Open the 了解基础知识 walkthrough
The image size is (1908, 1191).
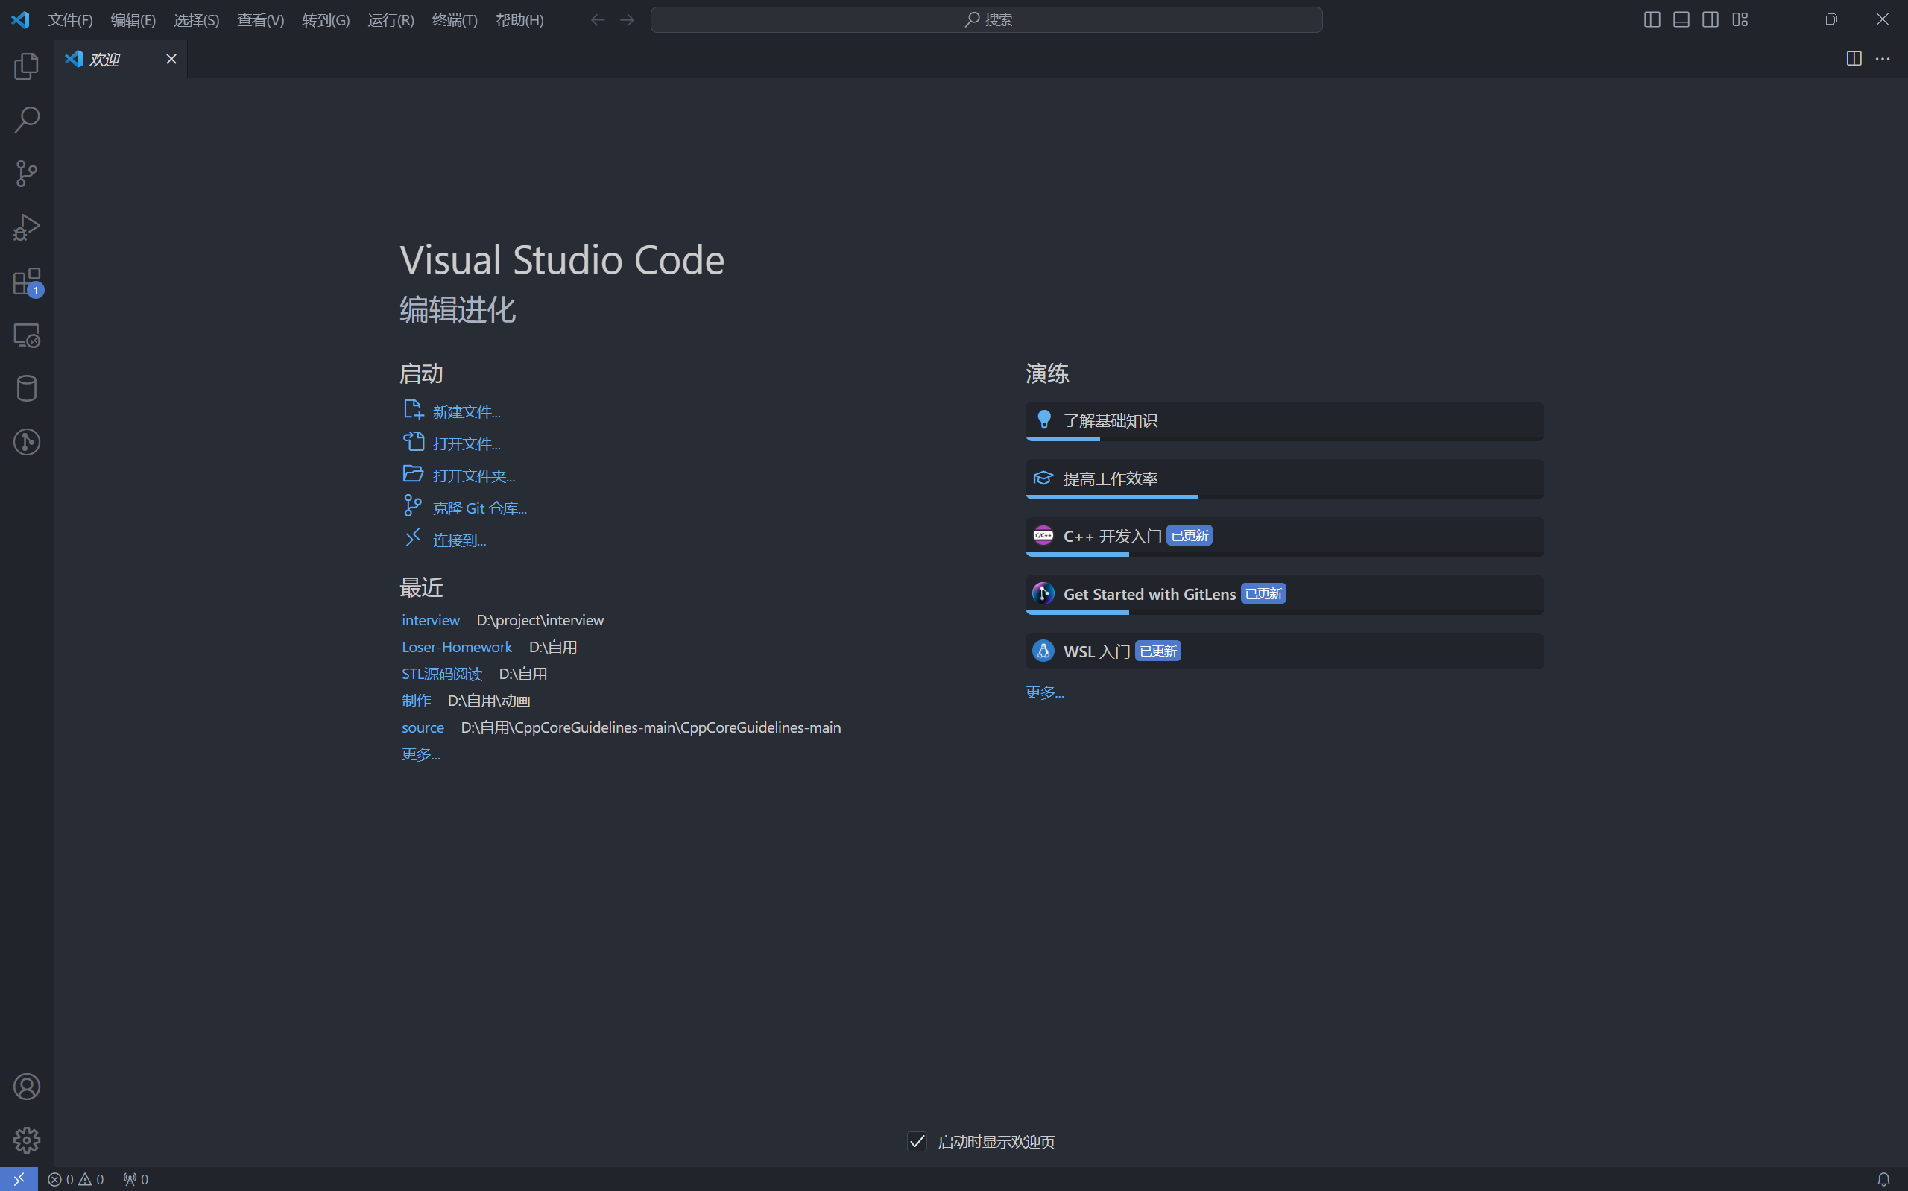pyautogui.click(x=1284, y=421)
